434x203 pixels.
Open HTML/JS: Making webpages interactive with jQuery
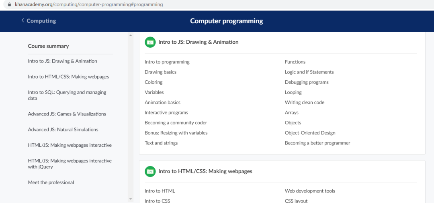(70, 164)
